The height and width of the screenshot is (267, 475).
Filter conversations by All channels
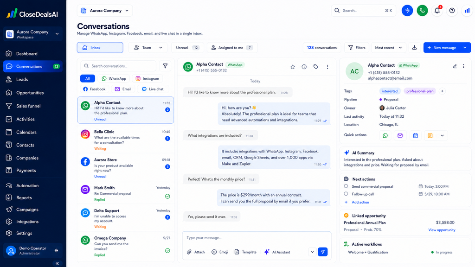click(88, 79)
